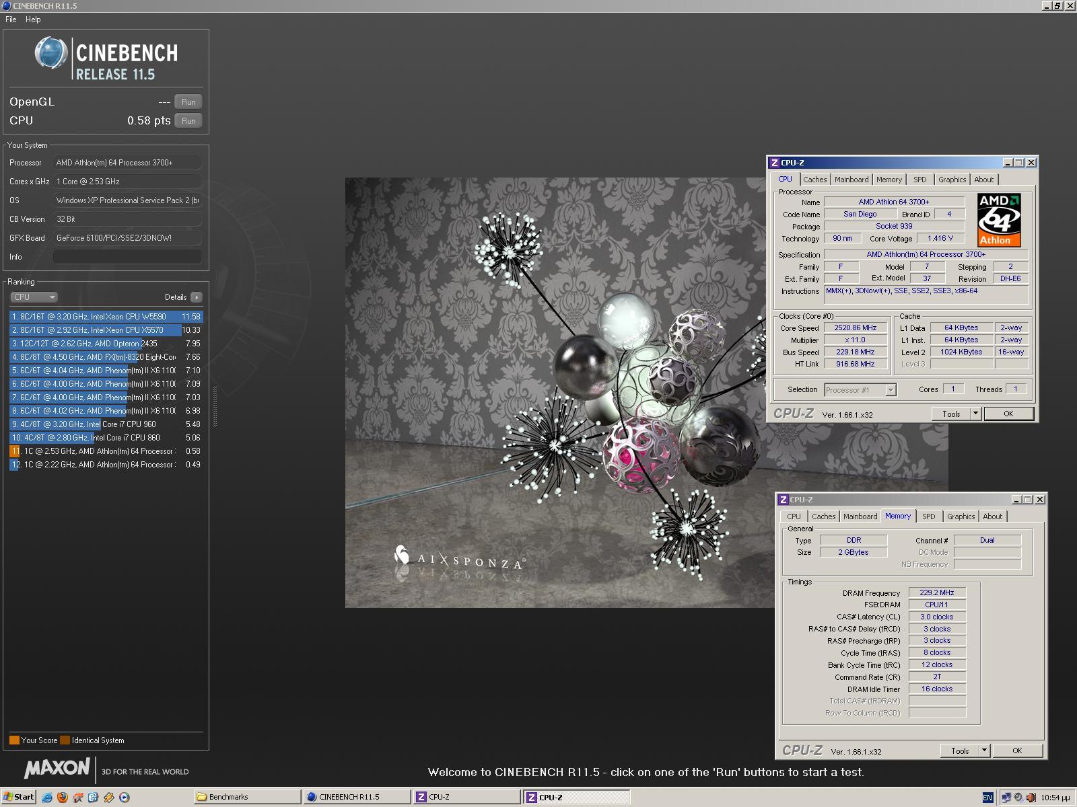This screenshot has width=1077, height=807.
Task: Click DRAM Frequency value 229.2 MHz
Action: (937, 593)
